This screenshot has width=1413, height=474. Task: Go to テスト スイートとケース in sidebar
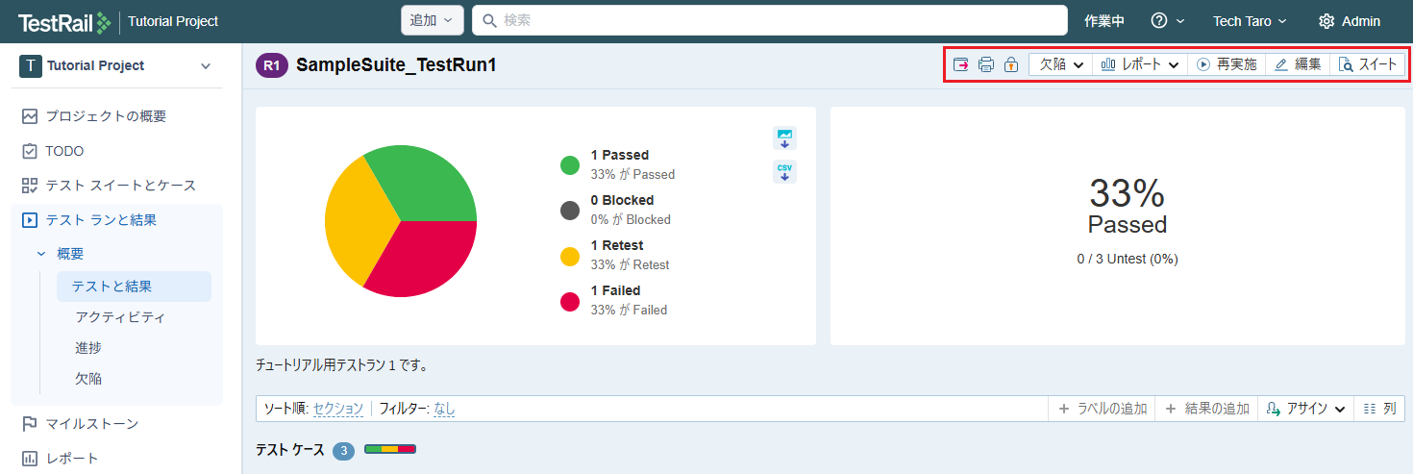(x=120, y=186)
